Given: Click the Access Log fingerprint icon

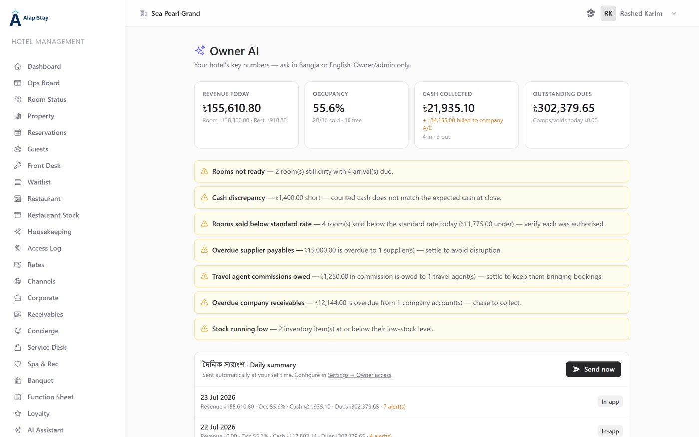Looking at the screenshot, I should pyautogui.click(x=18, y=248).
